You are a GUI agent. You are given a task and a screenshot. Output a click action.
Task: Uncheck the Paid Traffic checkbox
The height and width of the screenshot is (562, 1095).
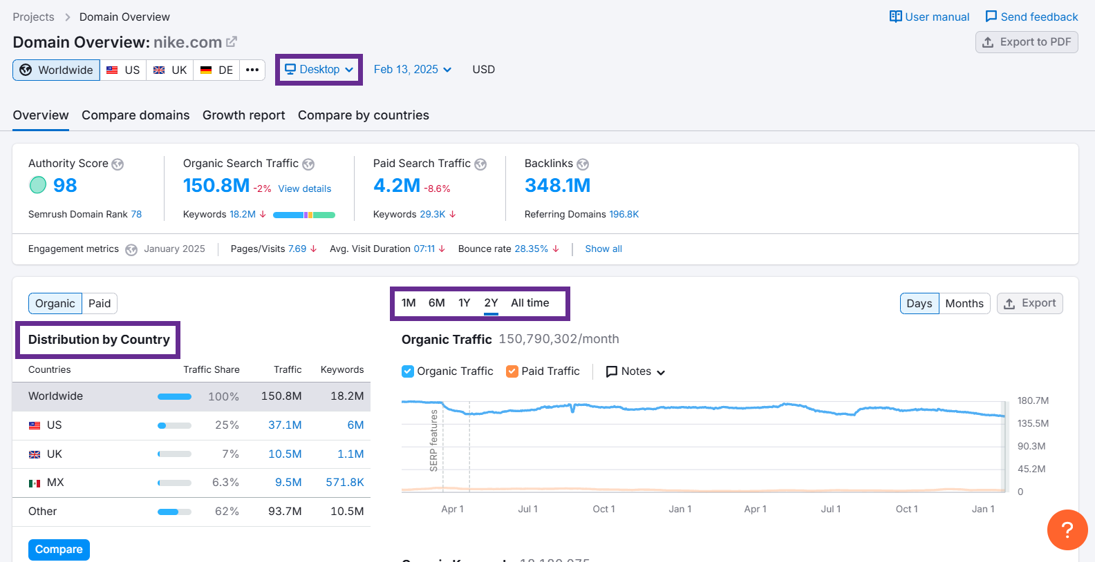[x=512, y=371]
